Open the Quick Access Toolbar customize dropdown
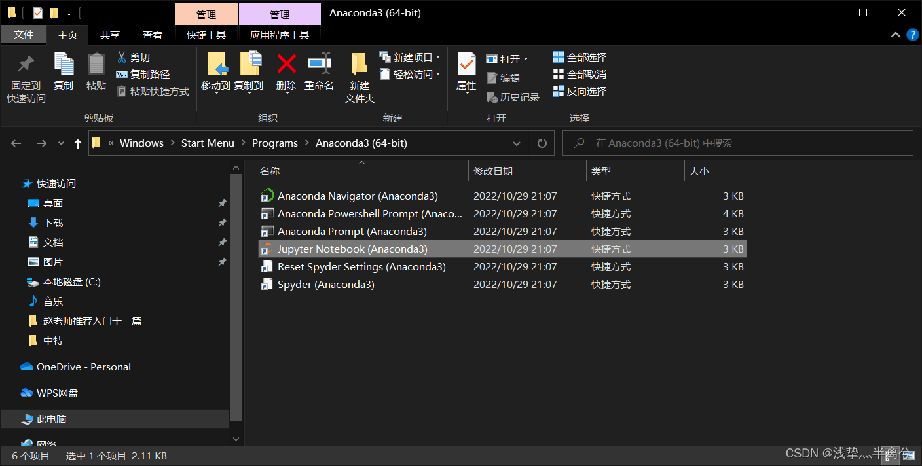 point(69,12)
